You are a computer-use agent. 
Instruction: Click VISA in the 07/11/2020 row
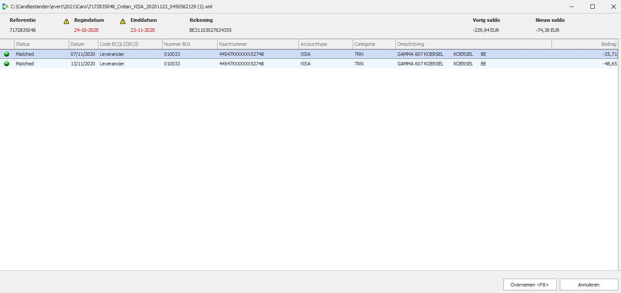305,54
